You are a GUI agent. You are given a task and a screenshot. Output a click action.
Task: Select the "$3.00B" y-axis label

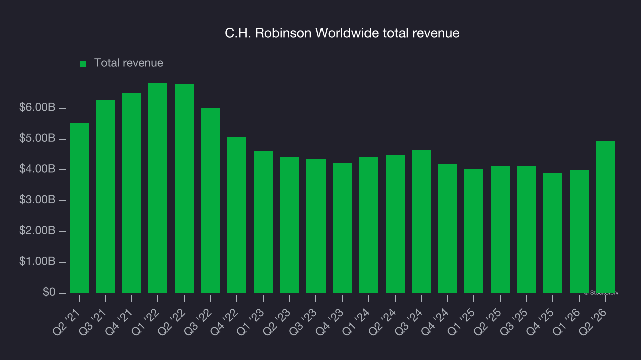[36, 200]
